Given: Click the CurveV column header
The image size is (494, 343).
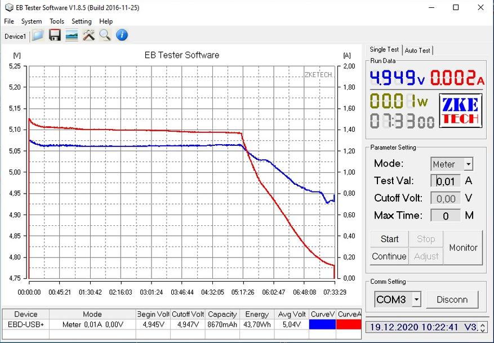Looking at the screenshot, I should tap(322, 314).
